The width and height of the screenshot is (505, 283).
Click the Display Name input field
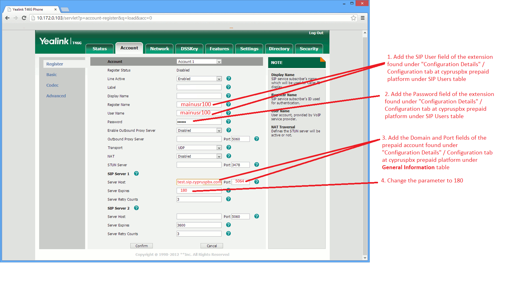(199, 96)
